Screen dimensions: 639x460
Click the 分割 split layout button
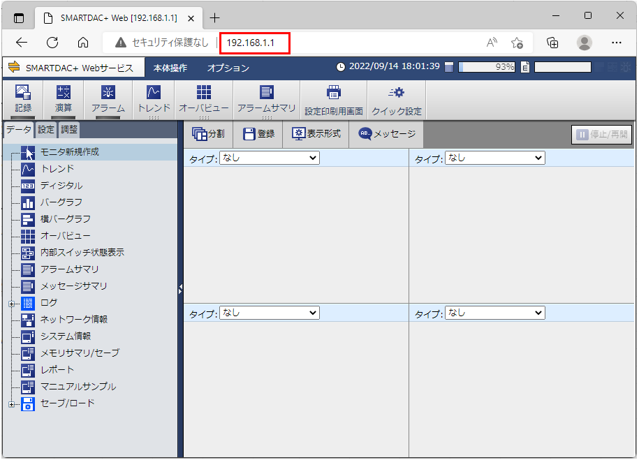[x=209, y=134]
